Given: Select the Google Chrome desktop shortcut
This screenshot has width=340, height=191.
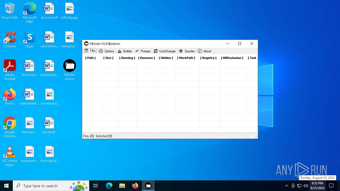Looking at the screenshot, I should 10,127.
